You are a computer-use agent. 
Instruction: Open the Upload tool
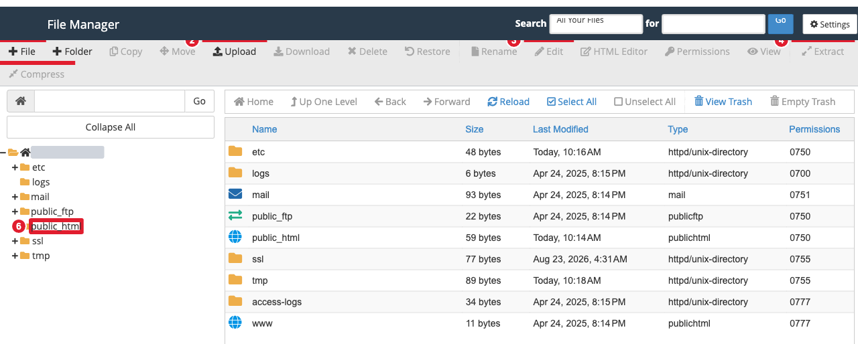[235, 52]
